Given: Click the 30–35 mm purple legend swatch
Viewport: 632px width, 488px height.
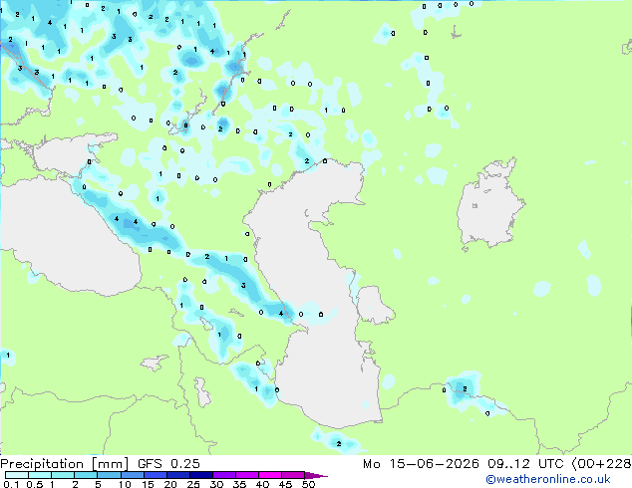Looking at the screenshot, I should point(224,475).
